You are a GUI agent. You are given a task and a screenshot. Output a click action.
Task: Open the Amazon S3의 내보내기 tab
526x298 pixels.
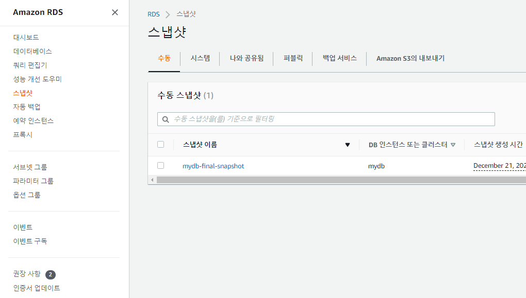[410, 58]
